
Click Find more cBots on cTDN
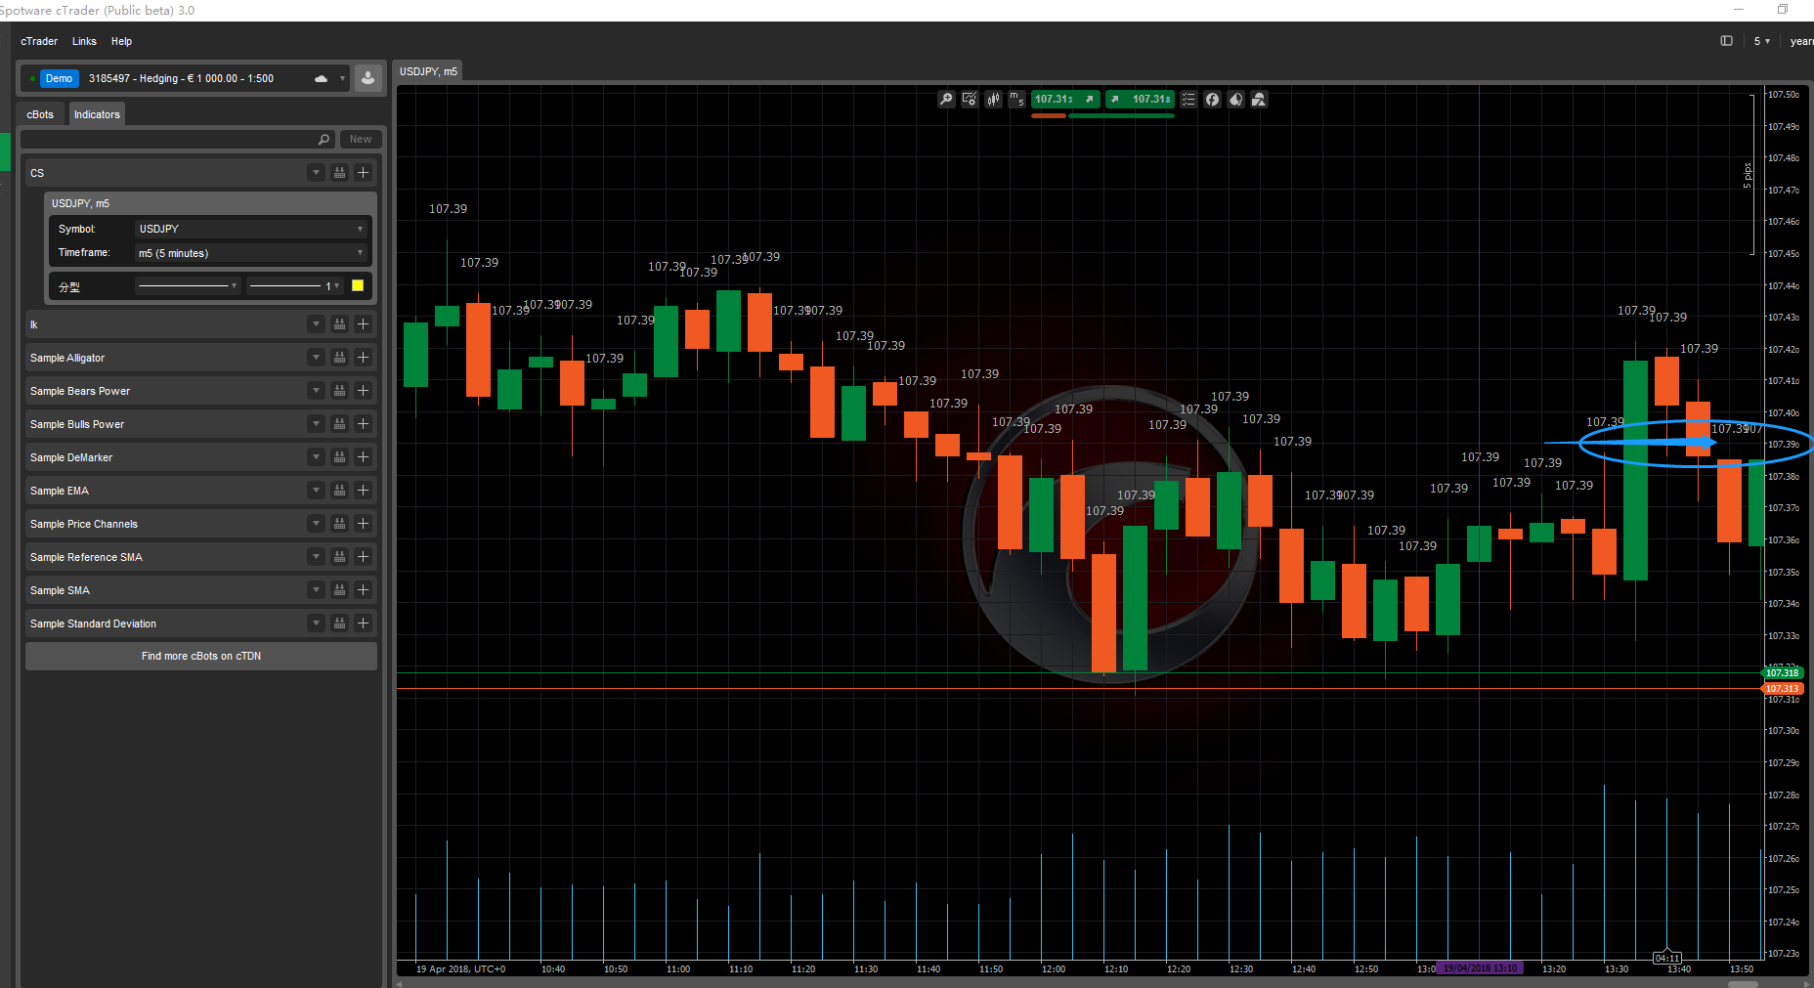coord(201,656)
